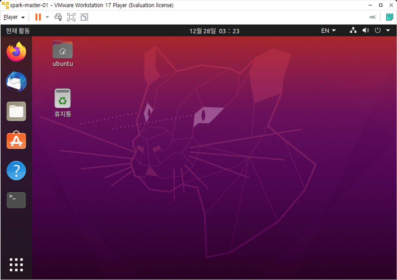Collapse toolbar with double chevron icon
The height and width of the screenshot is (280, 397).
pyautogui.click(x=372, y=17)
